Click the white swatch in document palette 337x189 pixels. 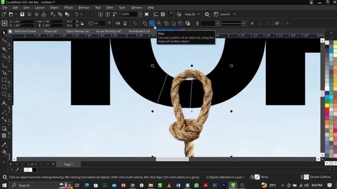[30, 170]
